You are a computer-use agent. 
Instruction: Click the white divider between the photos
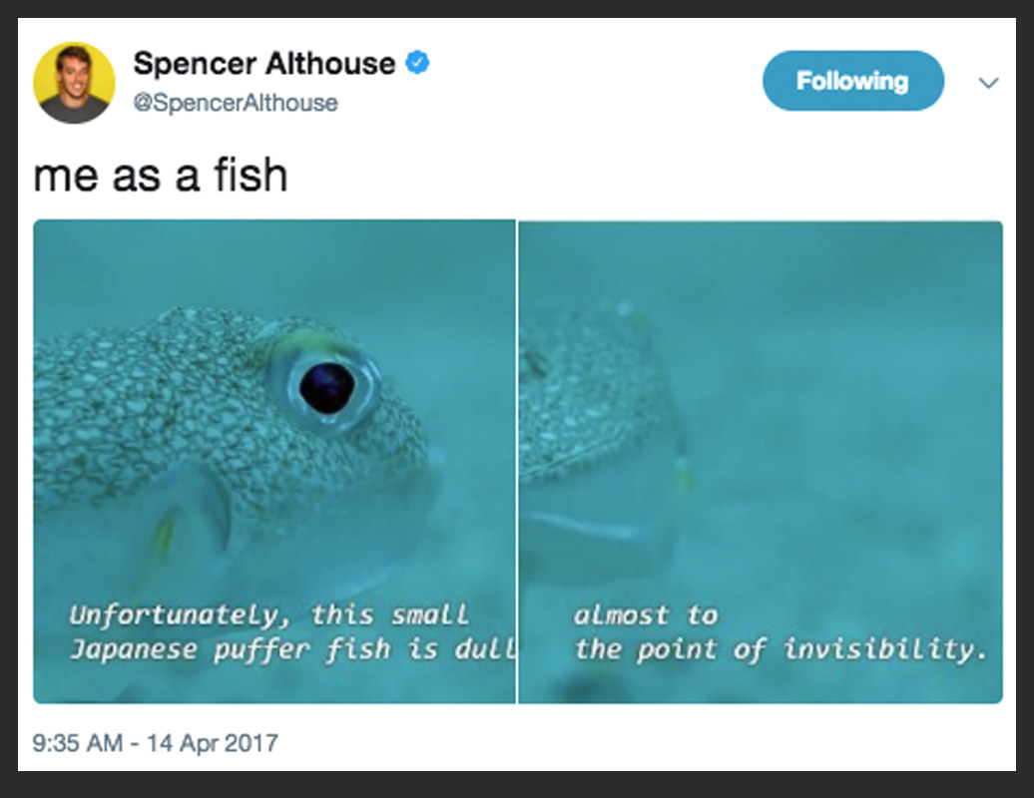click(x=517, y=461)
